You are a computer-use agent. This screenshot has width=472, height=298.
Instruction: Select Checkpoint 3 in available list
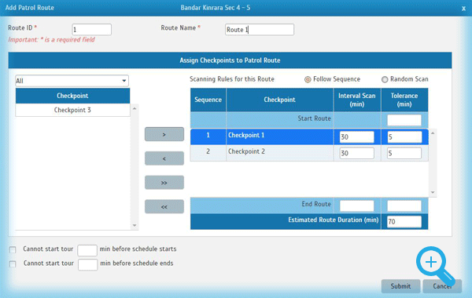coord(72,110)
